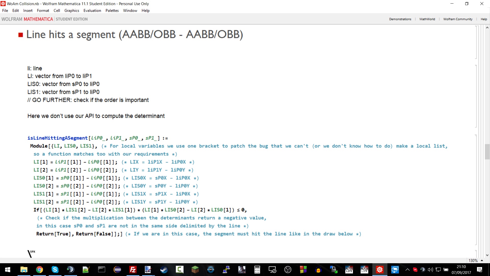Select the code cell bracket on right
Screen dimensions: 490x276
476,189
